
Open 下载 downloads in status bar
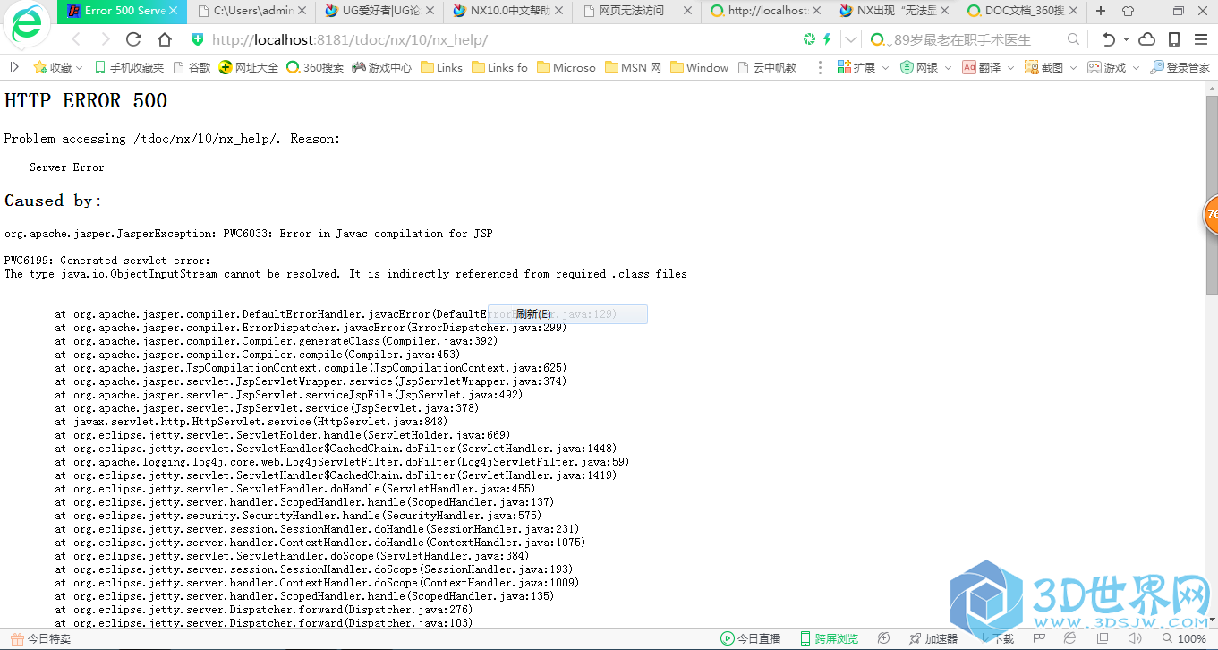(997, 638)
